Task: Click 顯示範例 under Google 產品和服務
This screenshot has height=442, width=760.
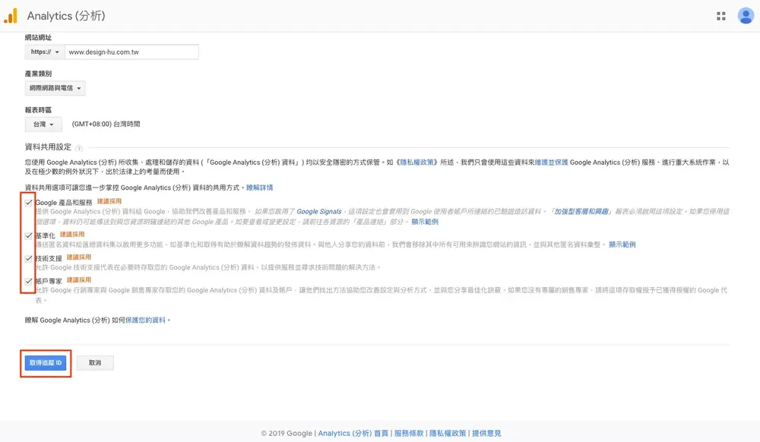Action: pyautogui.click(x=425, y=222)
